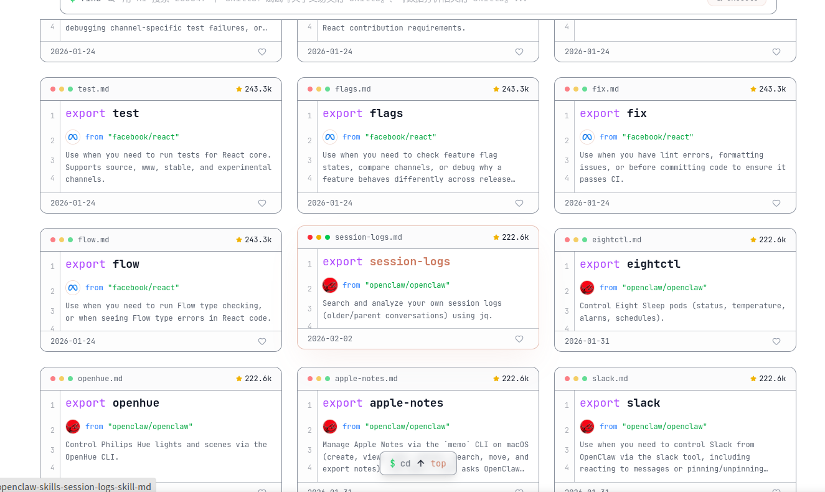Click the star icon on flags.md header
The image size is (825, 492).
coord(496,89)
